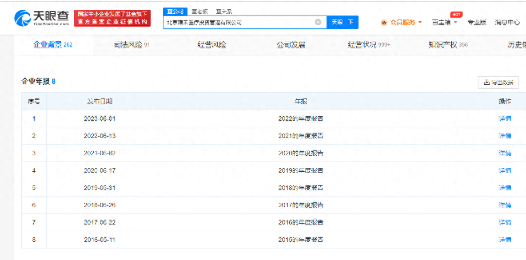The image size is (526, 260).
Task: Open 详情 for the 2022 annual report
Action: tap(505, 118)
